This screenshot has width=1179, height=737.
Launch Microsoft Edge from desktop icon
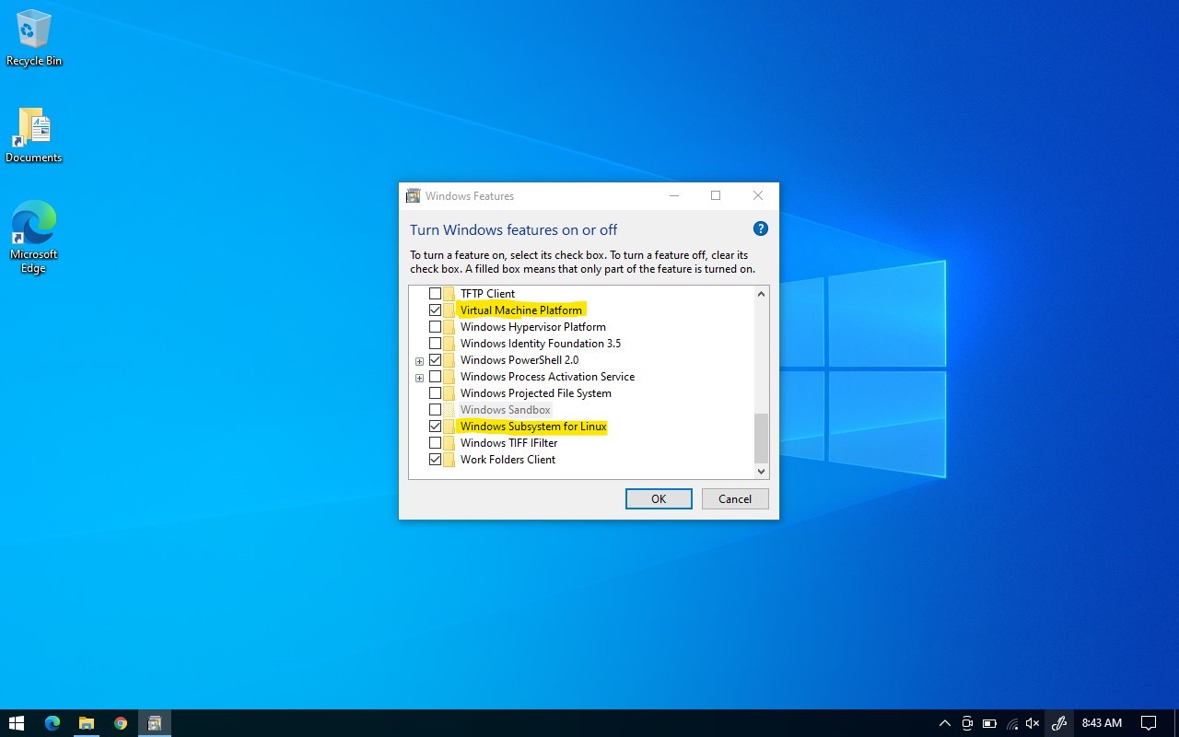[x=34, y=236]
